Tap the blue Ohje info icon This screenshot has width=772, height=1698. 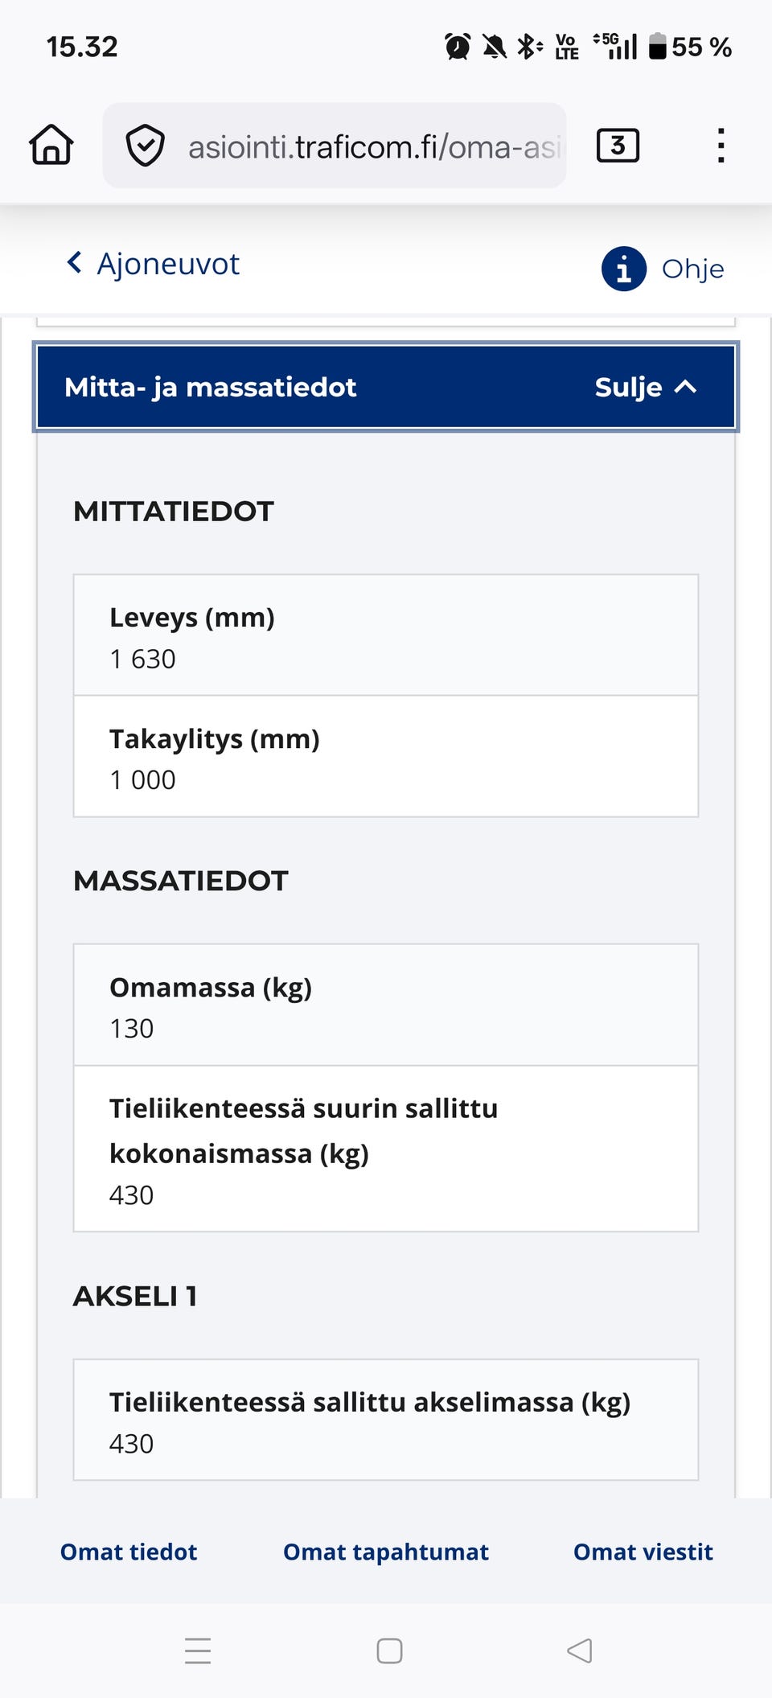624,269
